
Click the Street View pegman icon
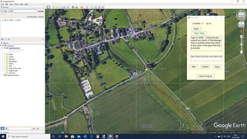(241, 32)
